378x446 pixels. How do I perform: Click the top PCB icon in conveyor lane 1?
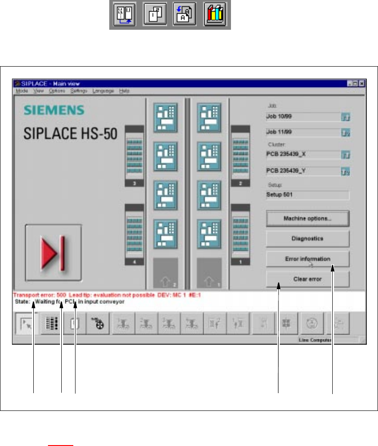tap(209, 118)
